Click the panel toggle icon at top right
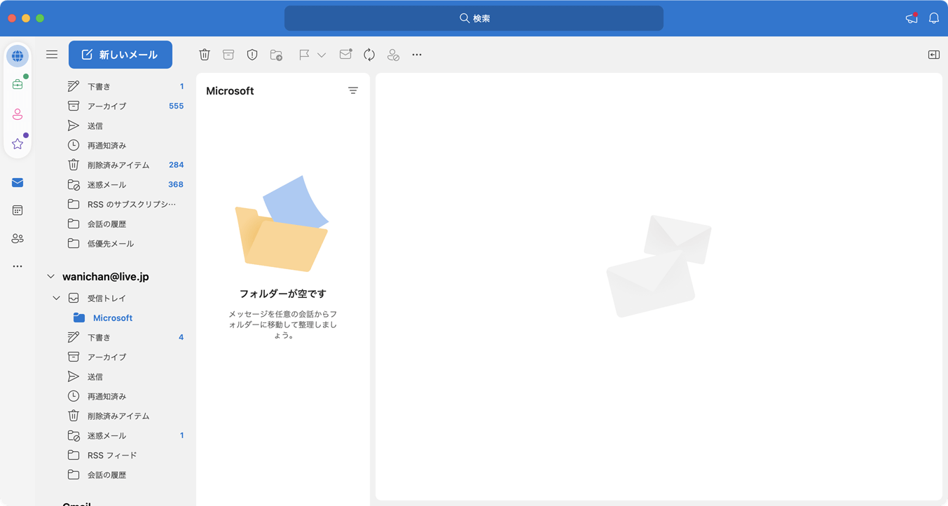The image size is (948, 506). click(934, 55)
